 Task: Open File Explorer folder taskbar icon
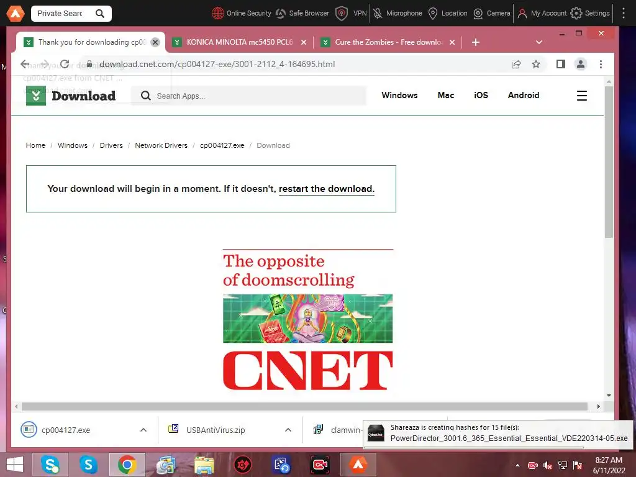point(204,465)
